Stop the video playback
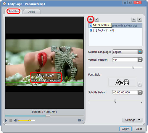The height and width of the screenshot is (133, 148). coord(11,121)
